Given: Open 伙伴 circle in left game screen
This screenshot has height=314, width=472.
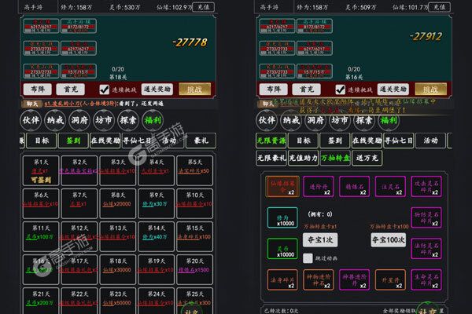Looking at the screenshot, I should 31,120.
